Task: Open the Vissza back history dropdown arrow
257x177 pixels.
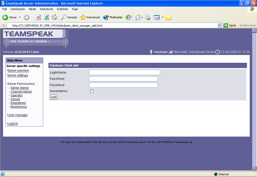Action: [20, 17]
